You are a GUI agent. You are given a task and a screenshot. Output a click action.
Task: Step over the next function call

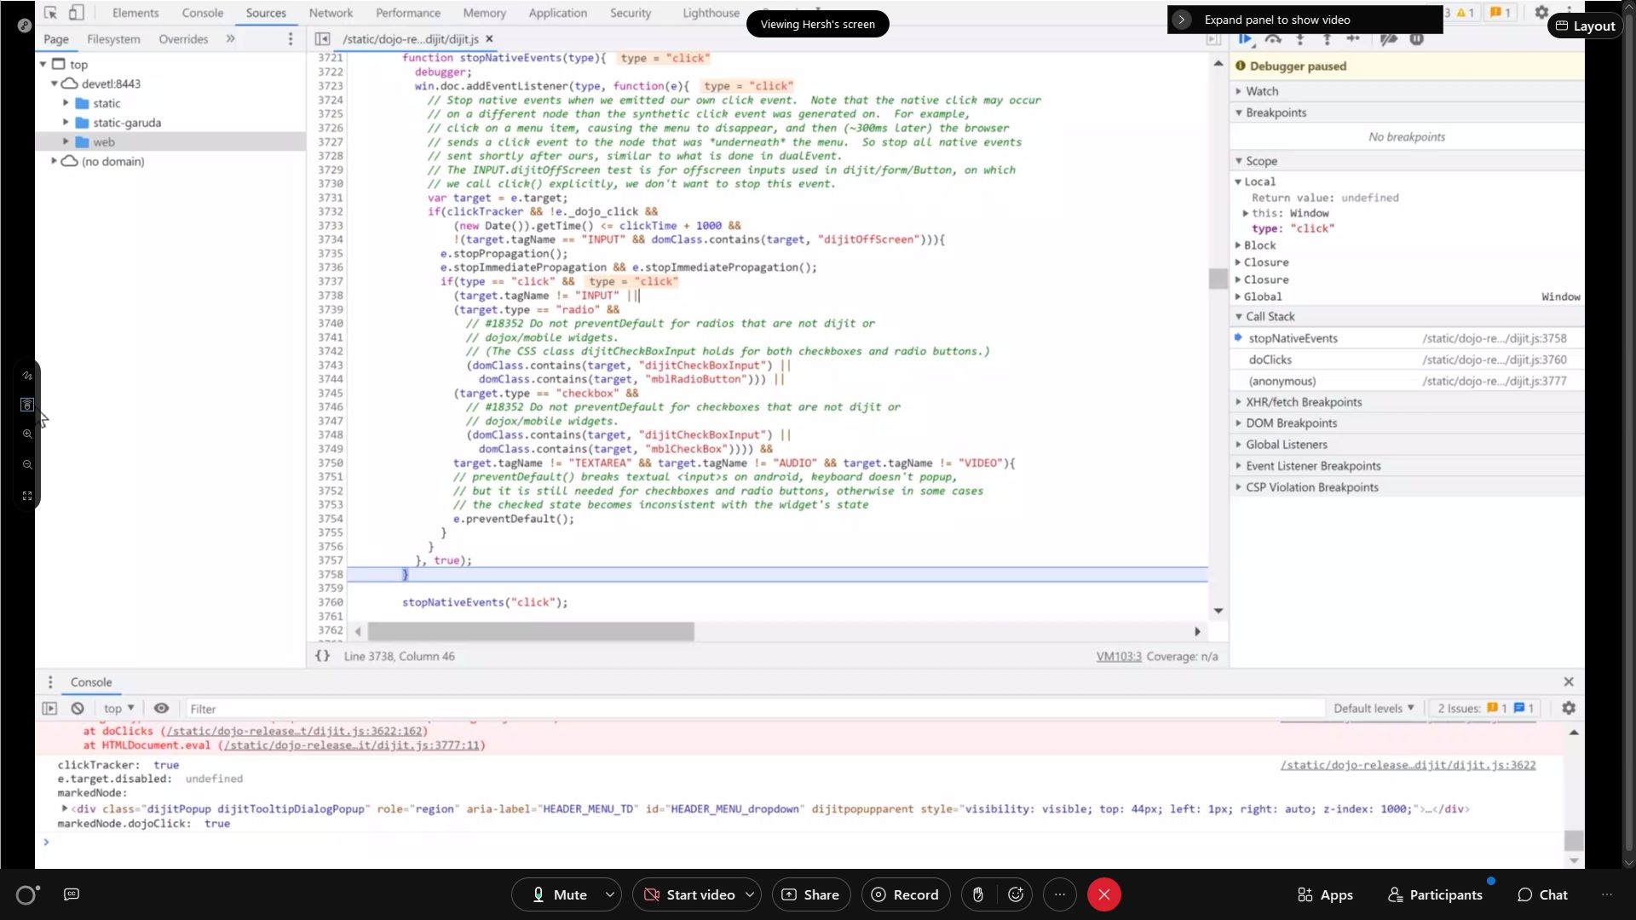pos(1273,39)
